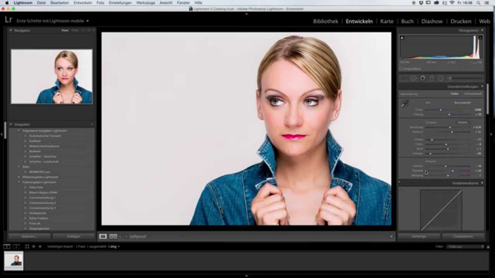
Task: Collapse Navigator panel
Action: tap(11, 30)
